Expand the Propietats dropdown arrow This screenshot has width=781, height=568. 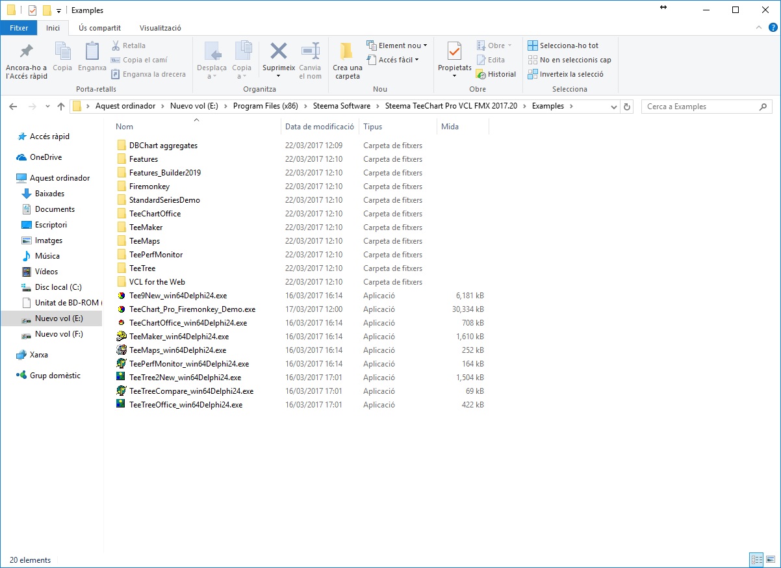pyautogui.click(x=454, y=76)
